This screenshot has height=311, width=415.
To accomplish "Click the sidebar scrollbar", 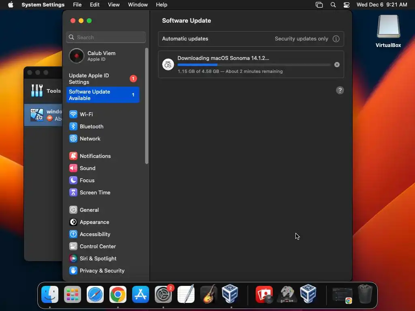I will [147, 106].
